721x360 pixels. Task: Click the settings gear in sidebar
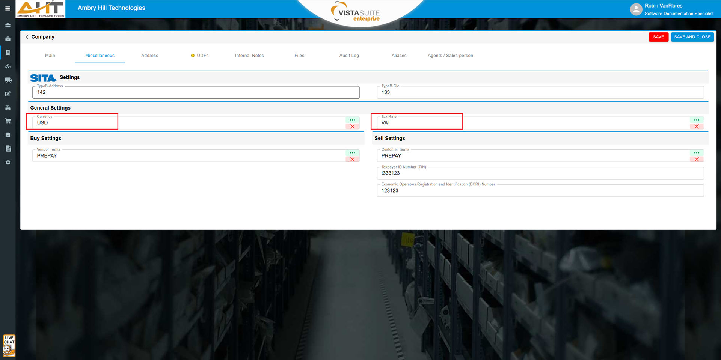pos(8,162)
